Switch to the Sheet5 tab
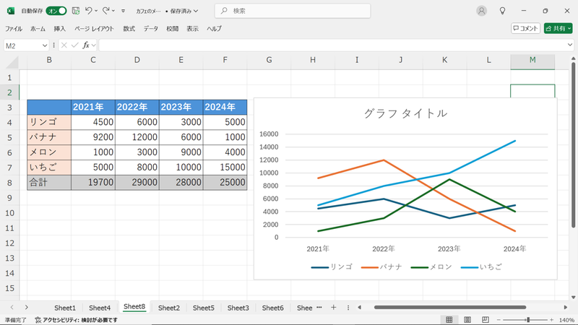 tap(204, 308)
